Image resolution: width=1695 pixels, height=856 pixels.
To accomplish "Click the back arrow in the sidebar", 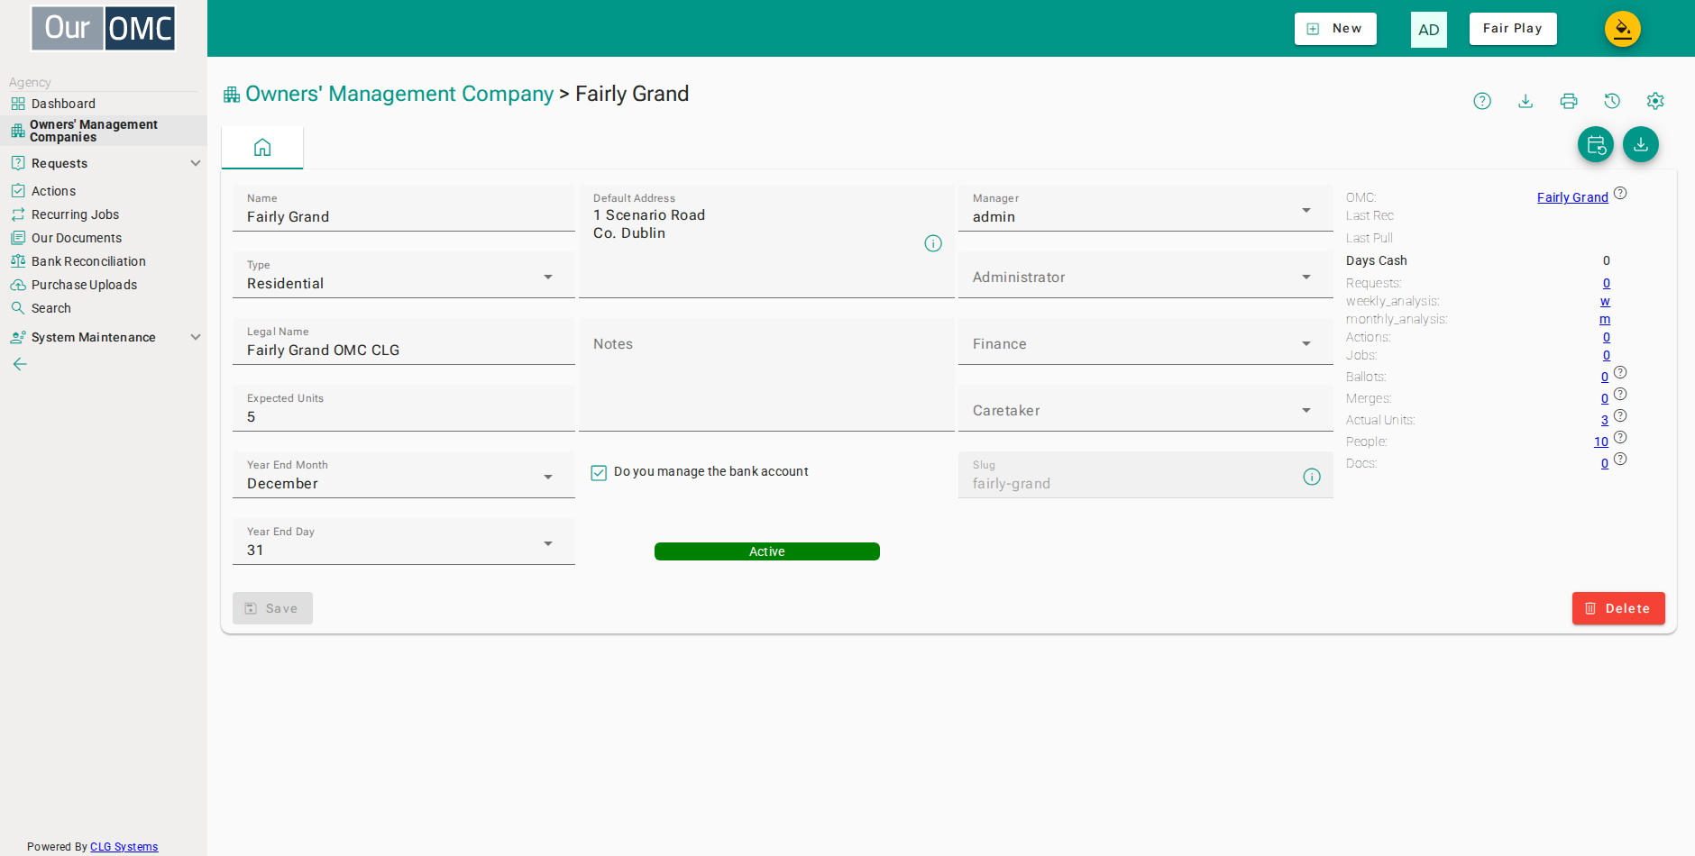I will coord(20,364).
